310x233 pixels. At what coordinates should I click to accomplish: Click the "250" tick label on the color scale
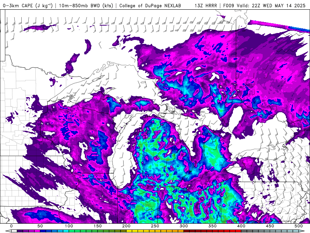155,226
